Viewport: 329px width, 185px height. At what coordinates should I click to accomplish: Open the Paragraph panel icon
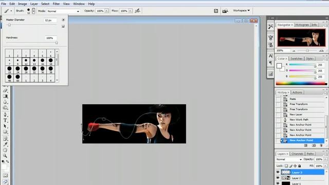coord(270,63)
